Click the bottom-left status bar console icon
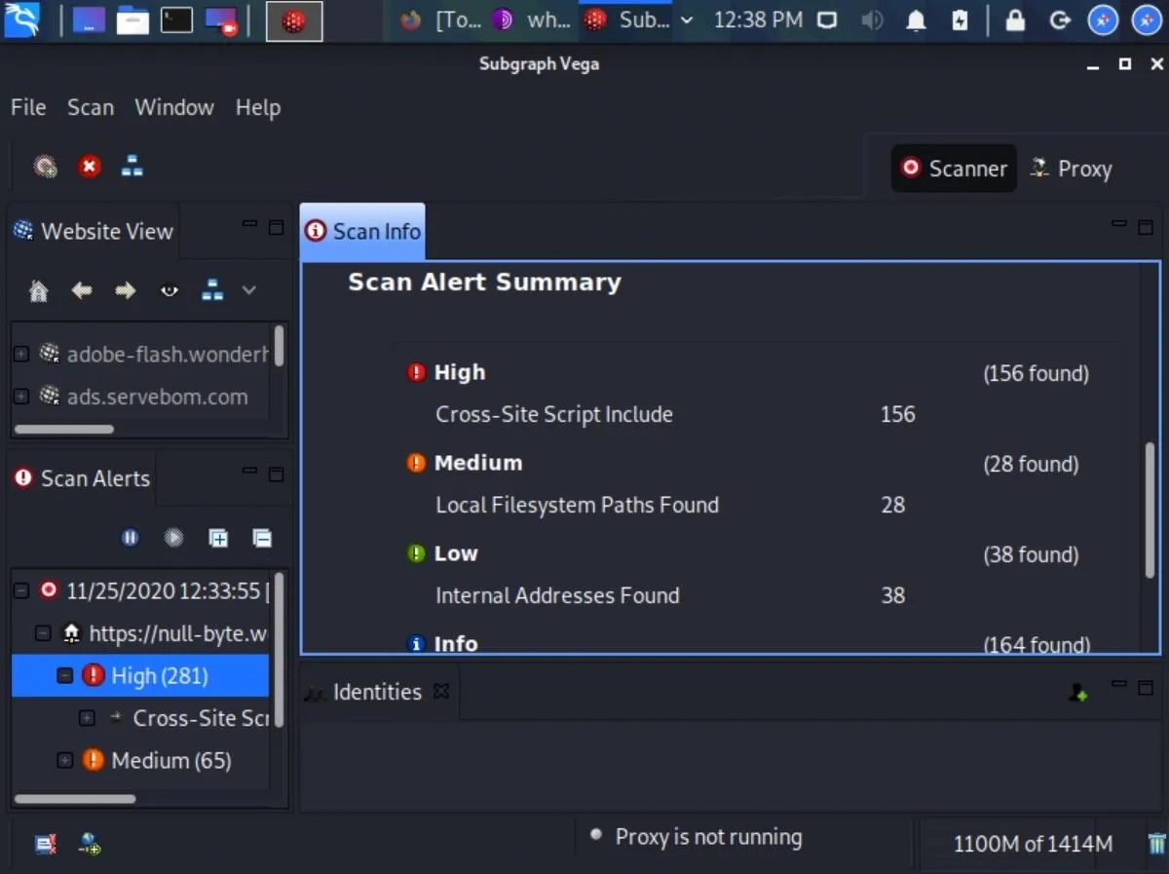Image resolution: width=1169 pixels, height=874 pixels. point(46,844)
